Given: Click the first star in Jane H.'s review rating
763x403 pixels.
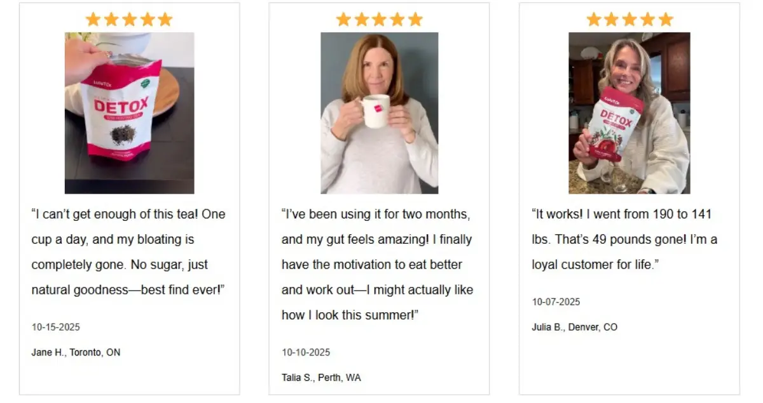Looking at the screenshot, I should coord(93,19).
